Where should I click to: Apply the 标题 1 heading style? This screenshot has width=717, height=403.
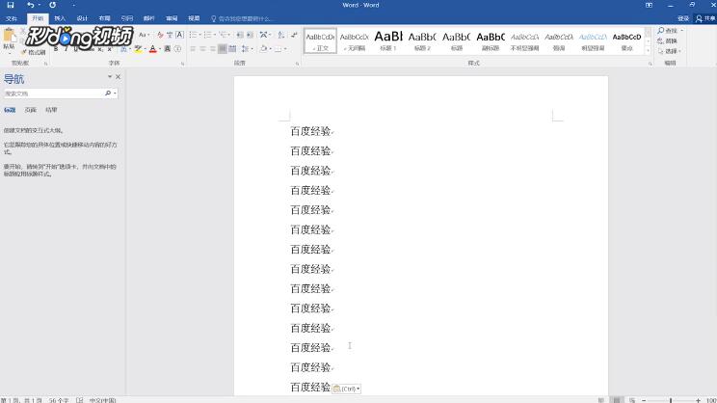tap(388, 40)
